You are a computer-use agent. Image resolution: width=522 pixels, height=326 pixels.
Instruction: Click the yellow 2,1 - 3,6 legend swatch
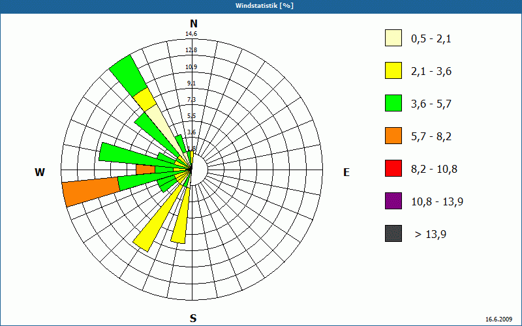click(393, 70)
